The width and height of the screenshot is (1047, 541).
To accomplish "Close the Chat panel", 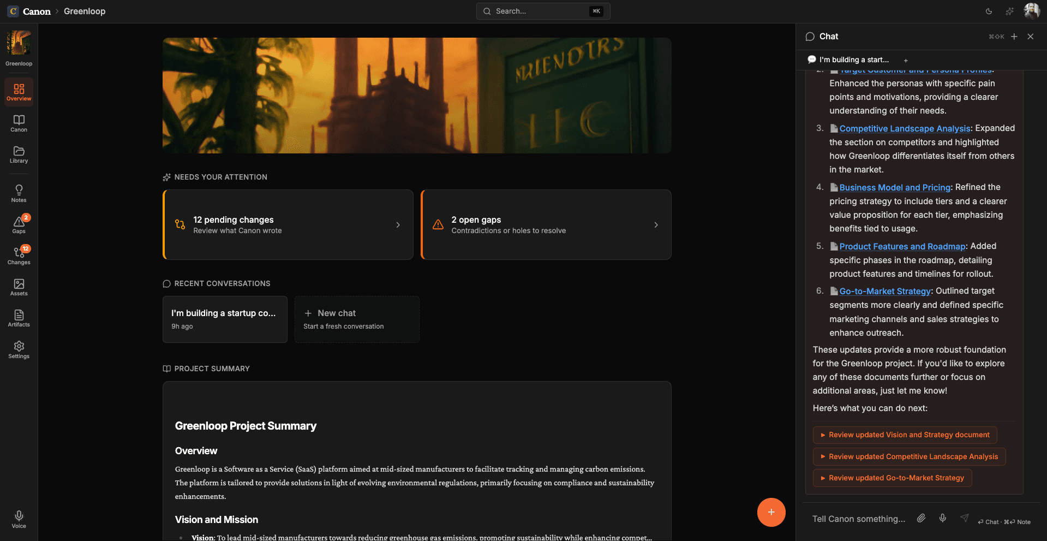I will coord(1030,37).
